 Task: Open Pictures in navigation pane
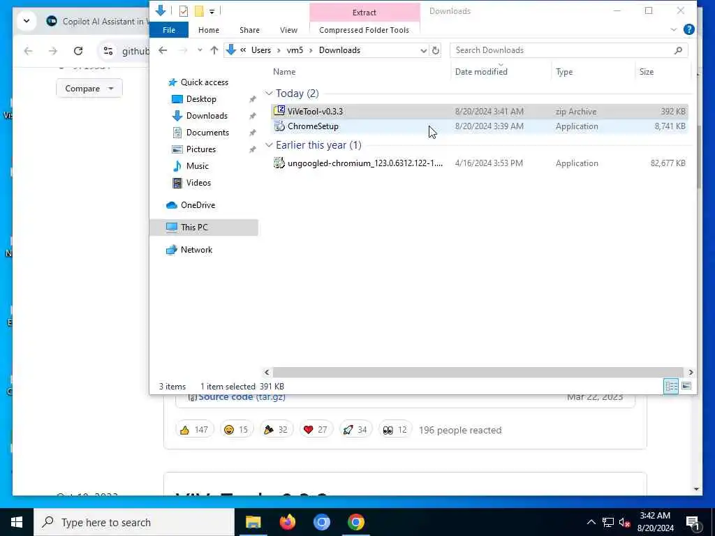200,149
